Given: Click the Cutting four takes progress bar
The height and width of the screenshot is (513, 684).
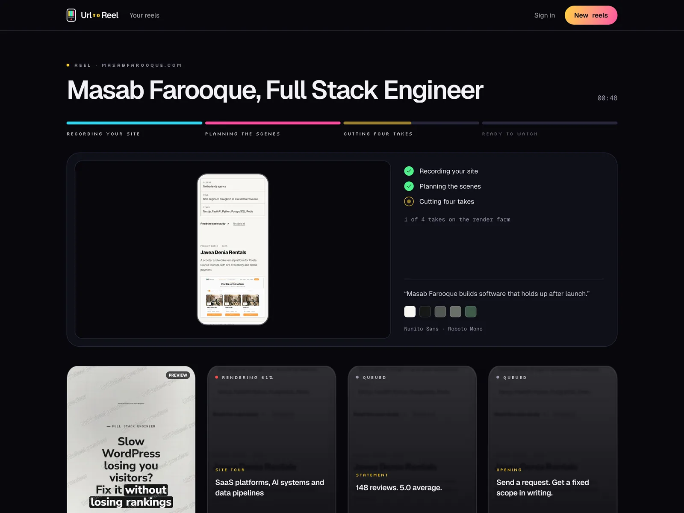Looking at the screenshot, I should [411, 123].
